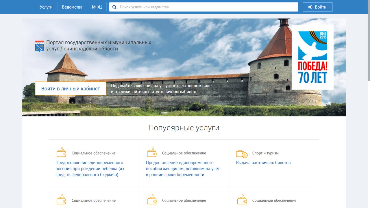Click the wallet icon above the early pregnancy benefit service
This screenshot has height=208, width=370.
pyautogui.click(x=152, y=153)
